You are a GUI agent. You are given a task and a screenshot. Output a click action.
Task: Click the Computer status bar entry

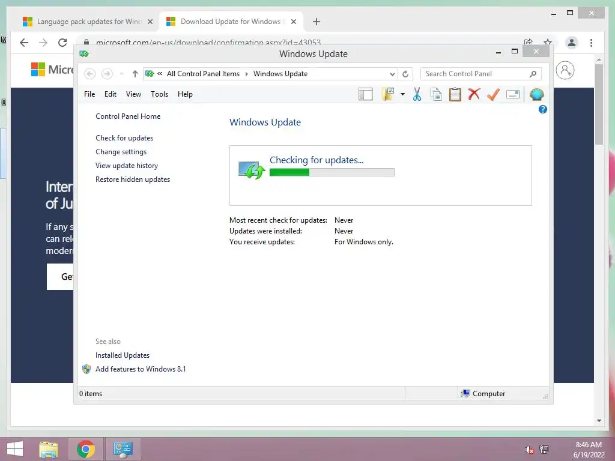tap(483, 394)
